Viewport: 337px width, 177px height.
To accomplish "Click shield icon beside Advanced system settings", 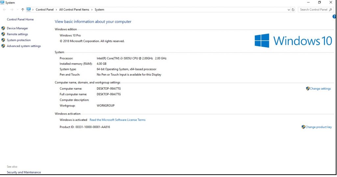I will click(3, 46).
